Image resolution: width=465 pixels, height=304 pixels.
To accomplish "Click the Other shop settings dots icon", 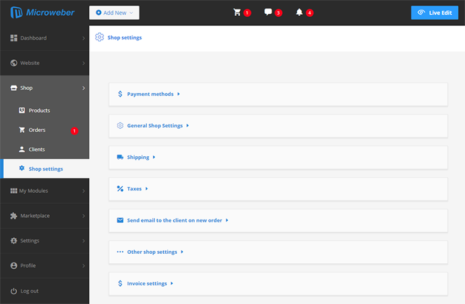I will click(x=120, y=252).
